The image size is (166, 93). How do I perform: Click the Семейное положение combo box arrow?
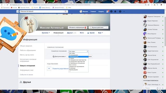[87, 51]
